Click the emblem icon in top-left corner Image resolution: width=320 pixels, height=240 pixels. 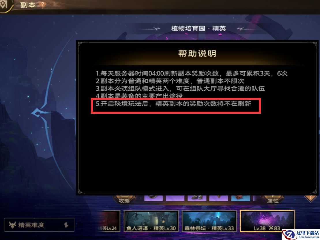(x=4, y=5)
